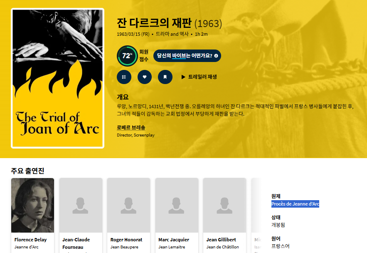367x253 pixels.
Task: Open director 로베르 브레송 link
Action: click(x=131, y=127)
